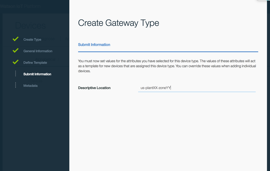The image size is (270, 171).
Task: Click the dark overlay strip at right edge
Action: click(x=268, y=81)
